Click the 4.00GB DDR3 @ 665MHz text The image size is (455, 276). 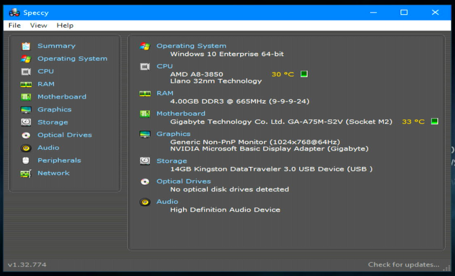[239, 101]
